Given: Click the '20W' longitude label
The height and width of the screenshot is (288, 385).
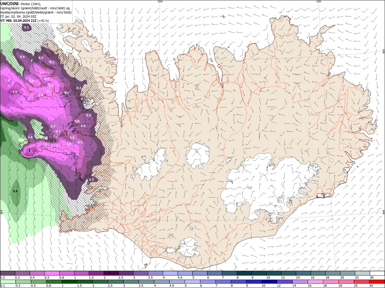Looking at the screenshot, I should 160,1.
